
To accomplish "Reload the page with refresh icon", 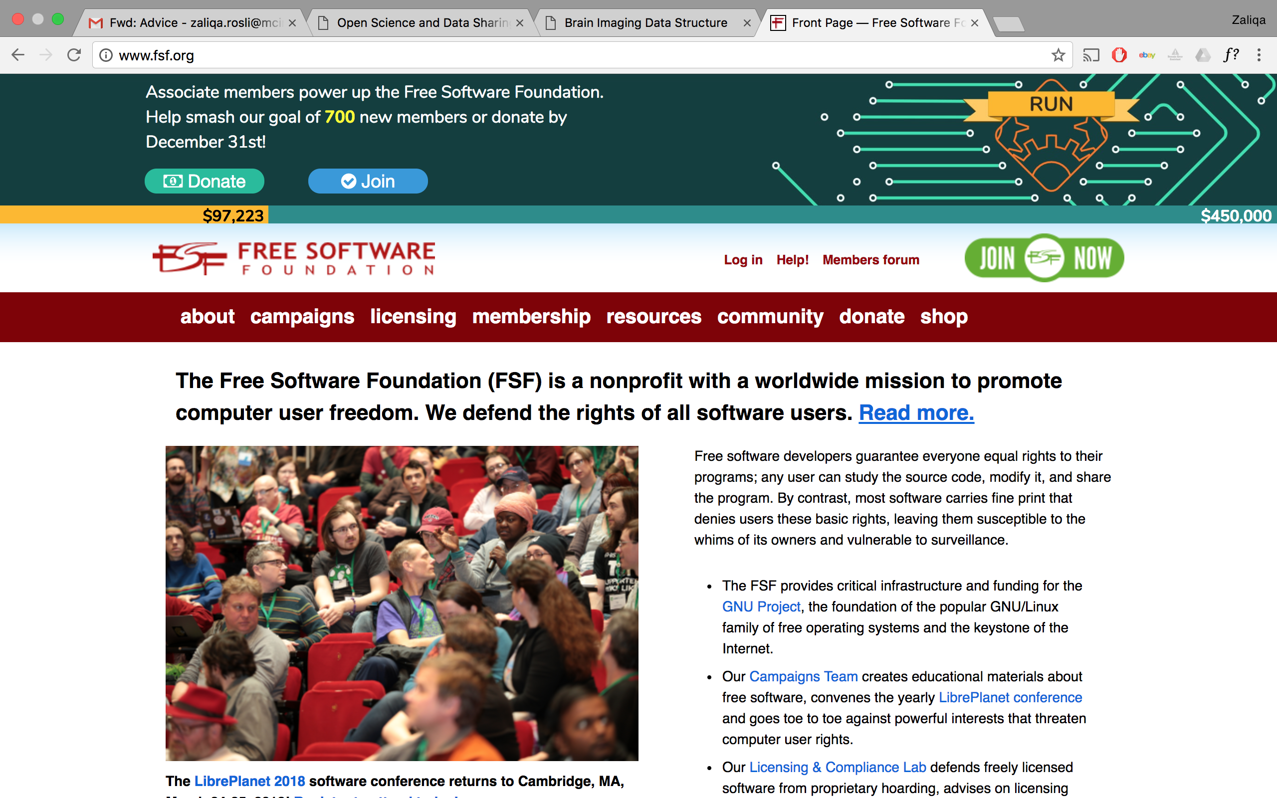I will coord(74,55).
